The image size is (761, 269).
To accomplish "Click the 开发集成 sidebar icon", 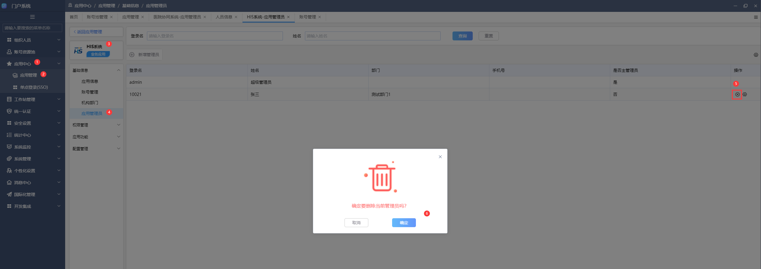I will point(9,206).
